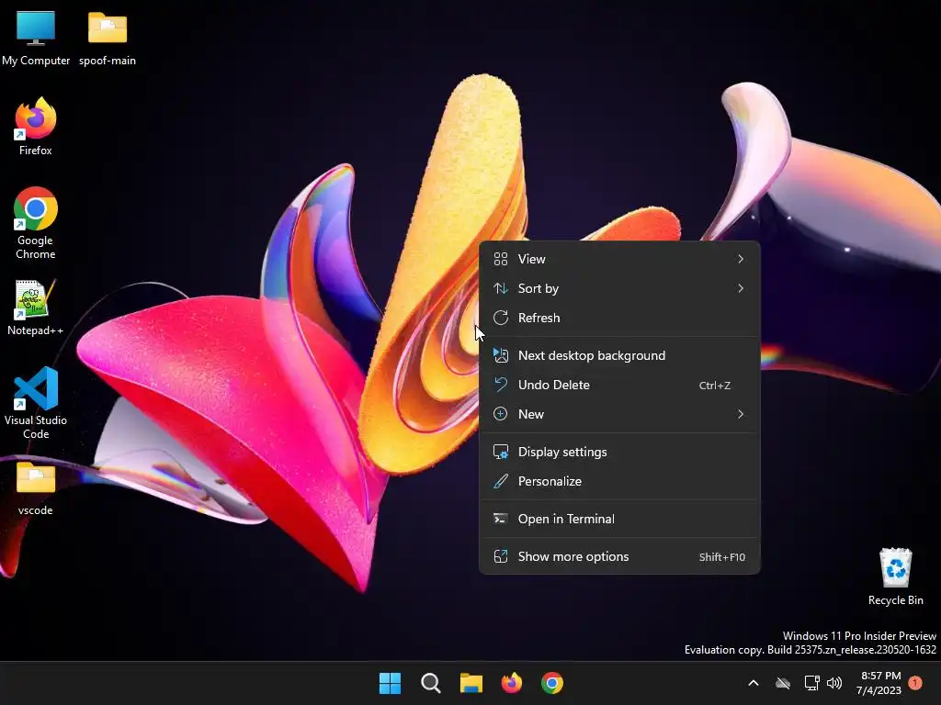Select Open in Terminal
The width and height of the screenshot is (941, 705).
click(620, 520)
